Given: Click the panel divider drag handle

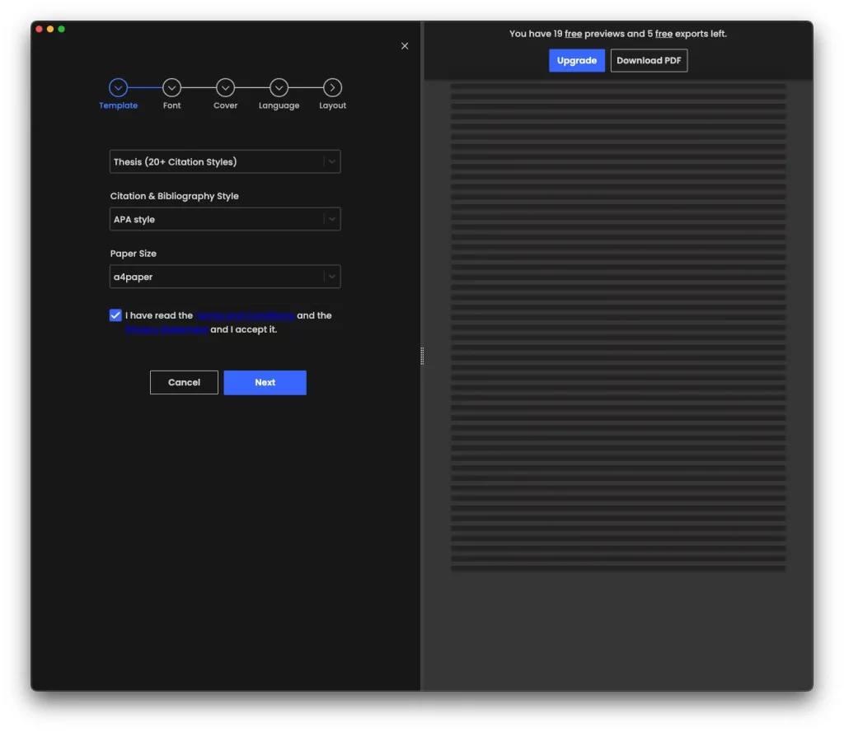Looking at the screenshot, I should pos(422,356).
